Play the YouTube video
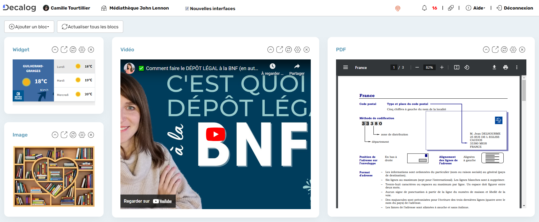Image resolution: width=539 pixels, height=222 pixels. click(x=216, y=134)
